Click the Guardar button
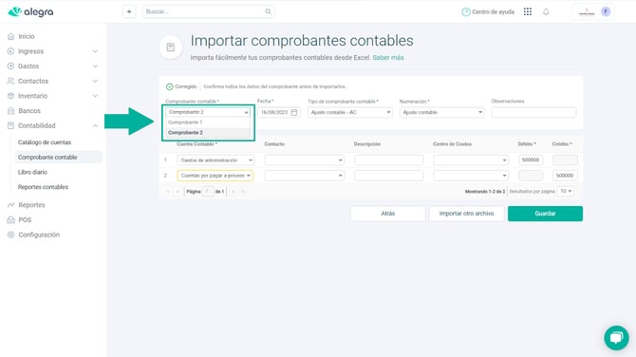 (545, 214)
